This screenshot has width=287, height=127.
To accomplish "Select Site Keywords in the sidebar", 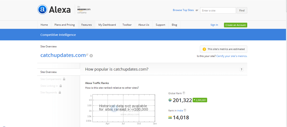I will coord(49,92).
